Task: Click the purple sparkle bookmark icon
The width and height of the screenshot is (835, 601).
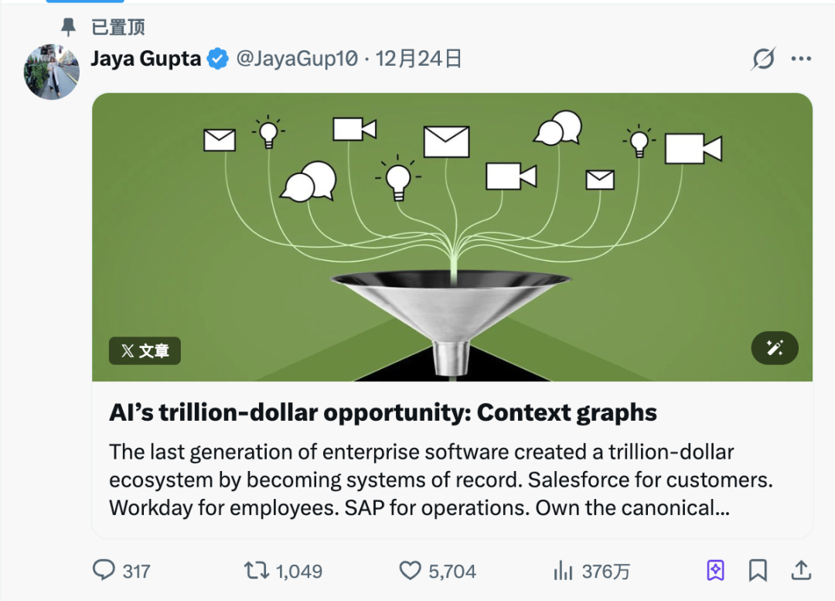Action: [716, 571]
